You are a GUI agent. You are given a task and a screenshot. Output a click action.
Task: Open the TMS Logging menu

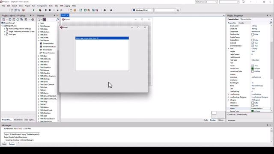tap(65, 6)
